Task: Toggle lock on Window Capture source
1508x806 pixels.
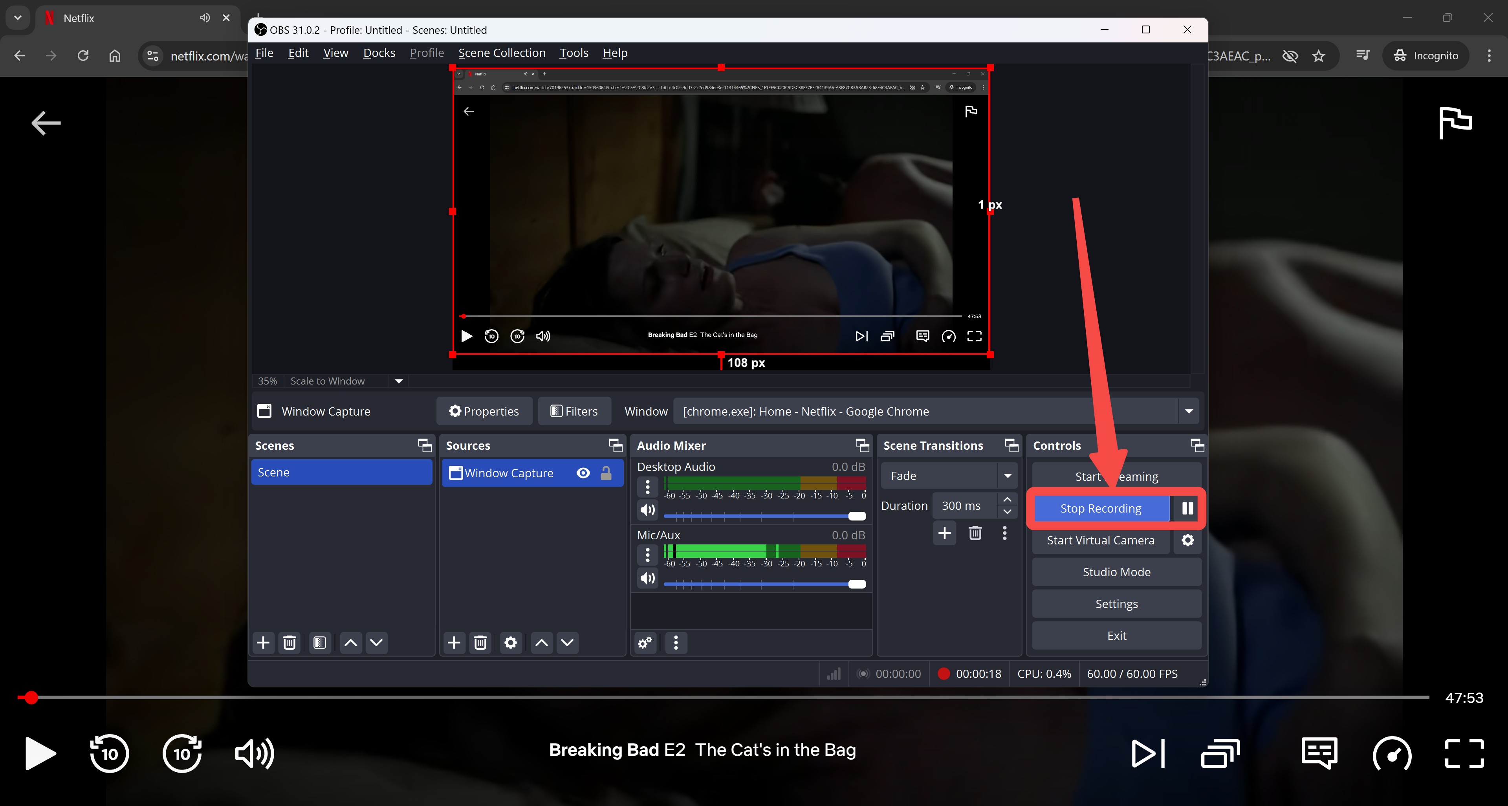Action: pos(606,473)
